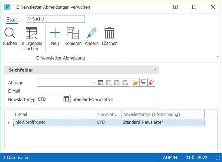The width and height of the screenshot is (222, 162).
Task: Click ADMIN in the status bar
Action: pos(170,158)
